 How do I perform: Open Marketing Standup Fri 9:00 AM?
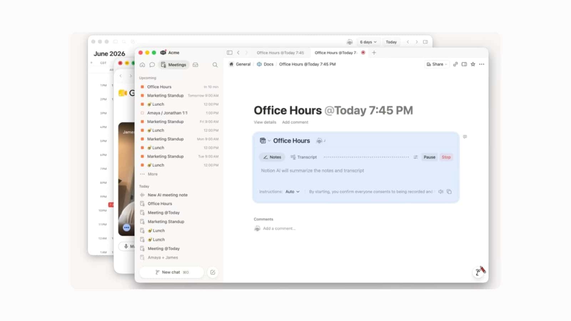pyautogui.click(x=179, y=122)
